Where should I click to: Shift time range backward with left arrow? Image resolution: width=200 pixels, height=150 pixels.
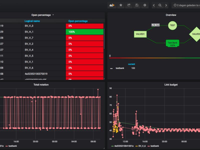tap(154, 5)
